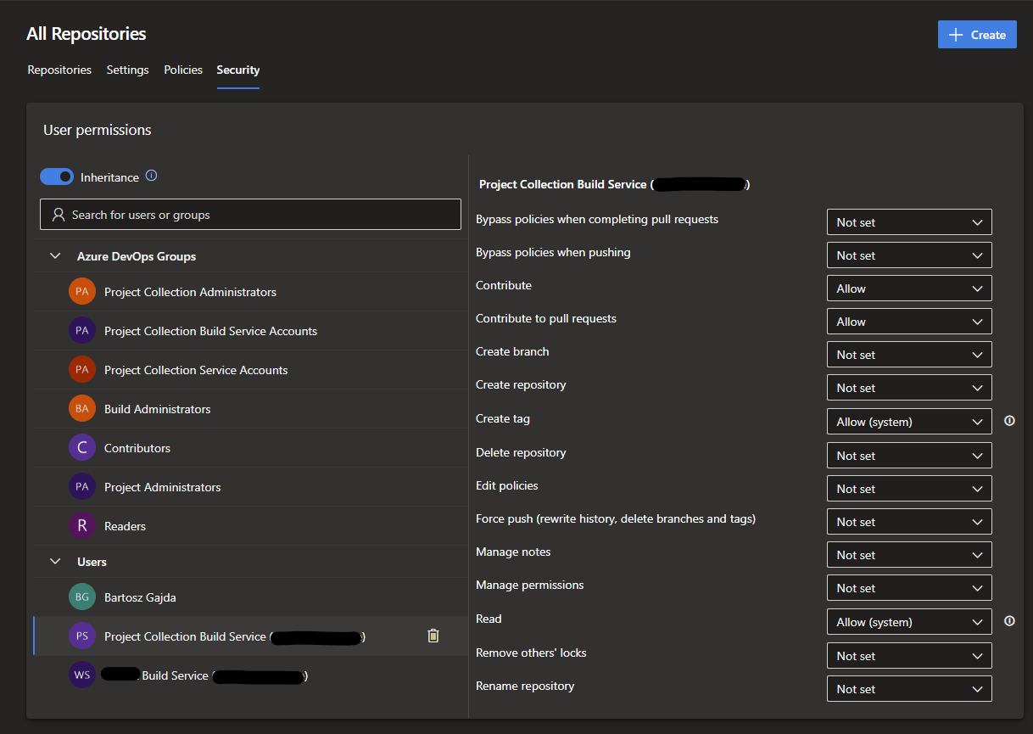
Task: Click the PA avatar of Project Administrators
Action: click(82, 487)
